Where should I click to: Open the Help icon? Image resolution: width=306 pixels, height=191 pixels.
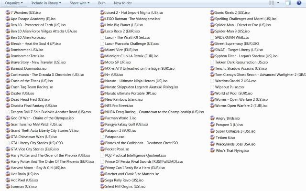point(299,3)
